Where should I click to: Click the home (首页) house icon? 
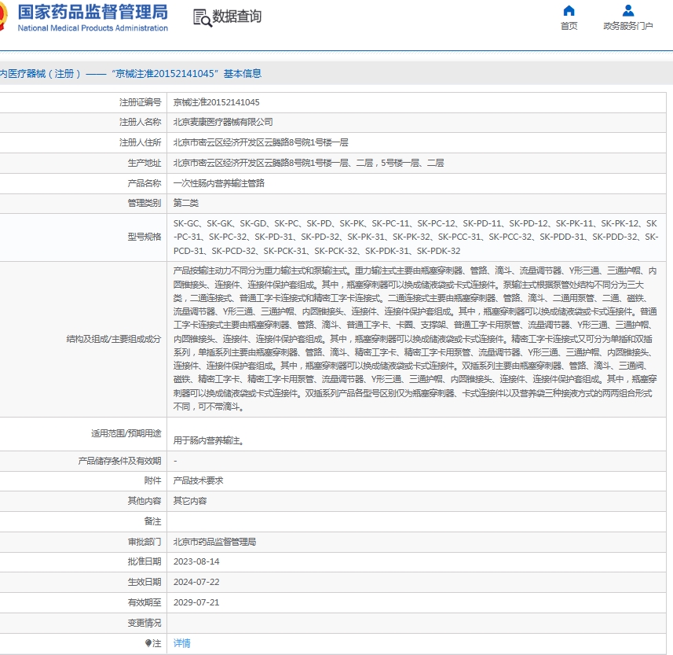click(569, 10)
